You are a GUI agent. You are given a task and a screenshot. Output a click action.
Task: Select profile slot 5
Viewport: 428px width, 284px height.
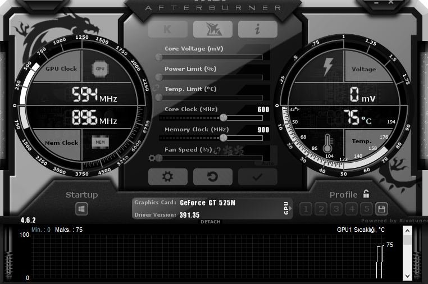367,209
